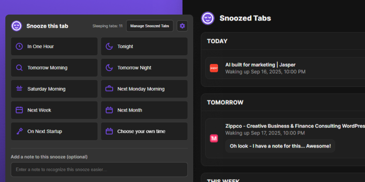
Task: Click the sun icon for Saturday Morning
Action: (x=19, y=89)
